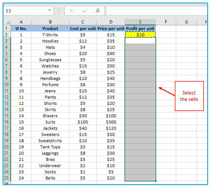This screenshot has height=188, width=211.
Task: Click the 'Sweatshirts' cell
Action: (50, 141)
